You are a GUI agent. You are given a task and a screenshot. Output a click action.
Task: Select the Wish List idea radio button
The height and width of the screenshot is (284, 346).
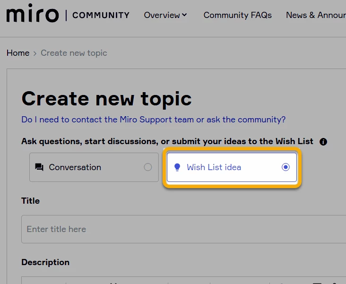coord(285,167)
